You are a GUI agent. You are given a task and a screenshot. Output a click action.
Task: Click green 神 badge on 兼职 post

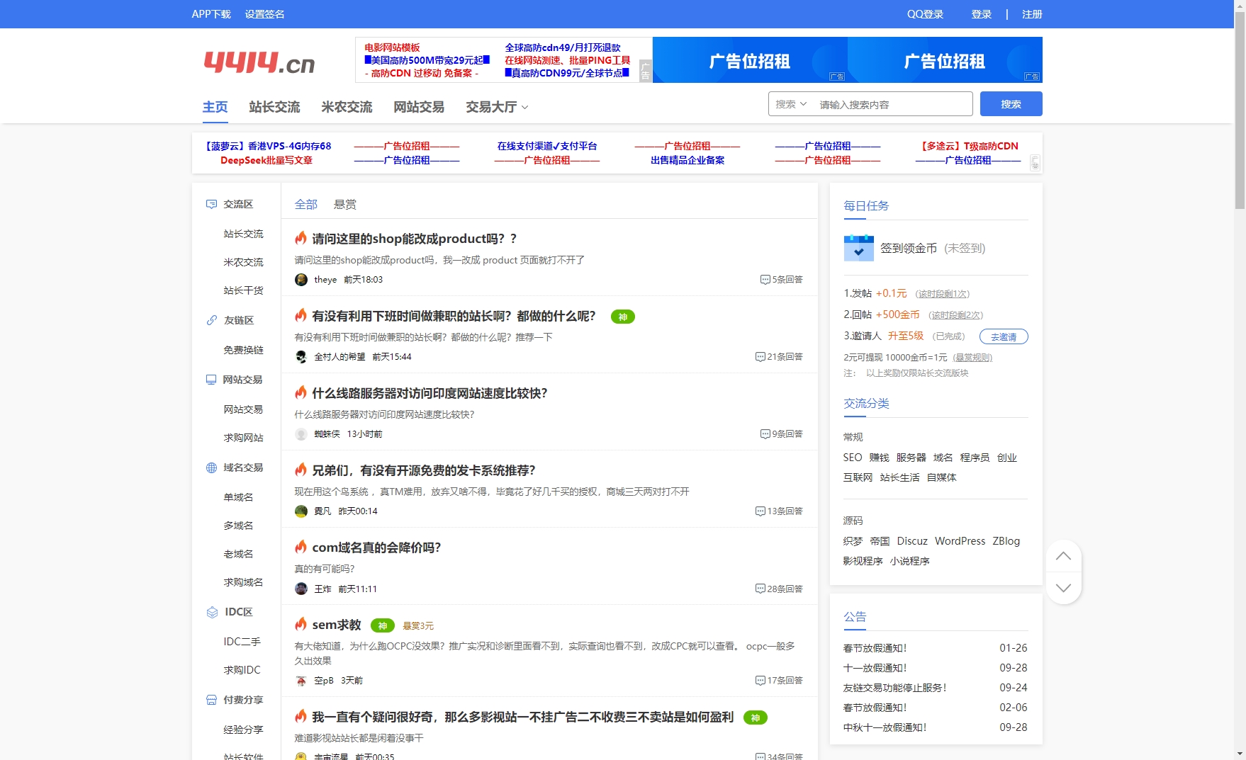622,317
